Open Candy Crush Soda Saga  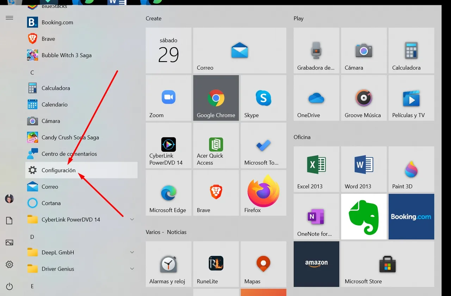(81, 137)
